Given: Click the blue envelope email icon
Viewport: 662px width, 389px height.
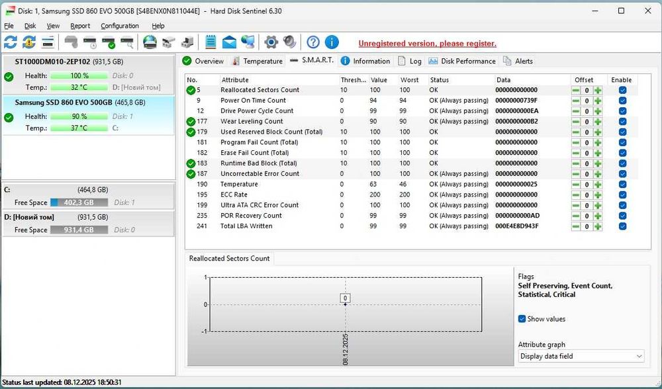Looking at the screenshot, I should pos(229,42).
